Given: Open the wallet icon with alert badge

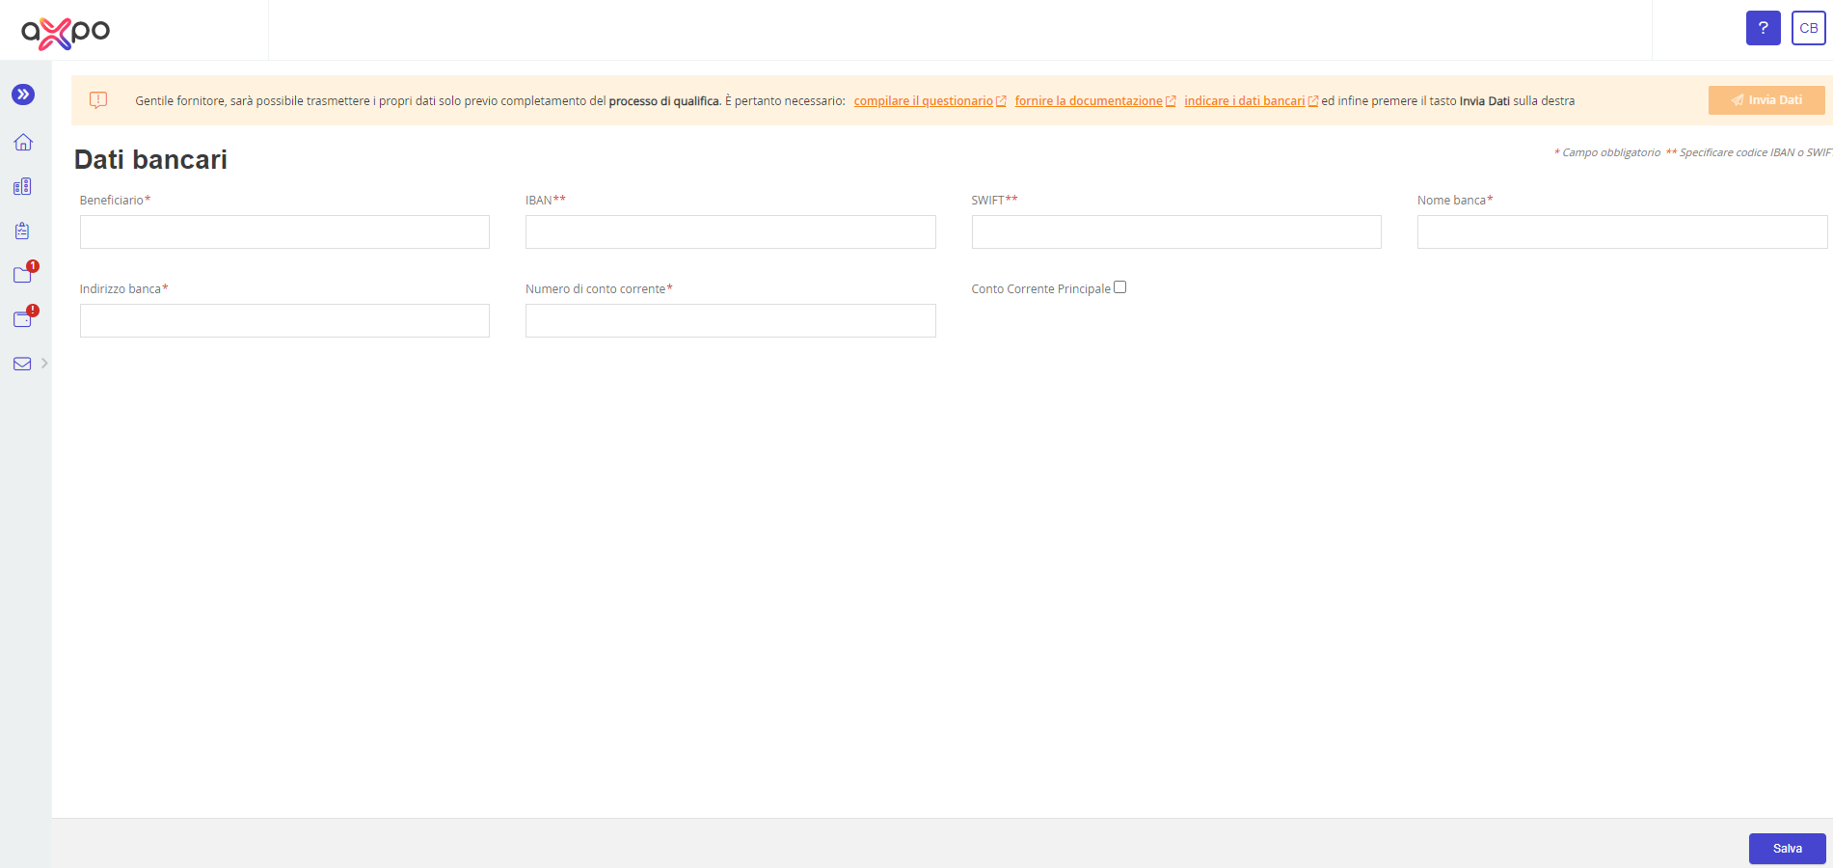Looking at the screenshot, I should point(22,319).
